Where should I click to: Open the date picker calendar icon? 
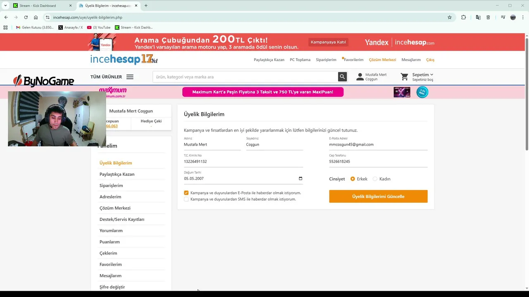(x=300, y=179)
